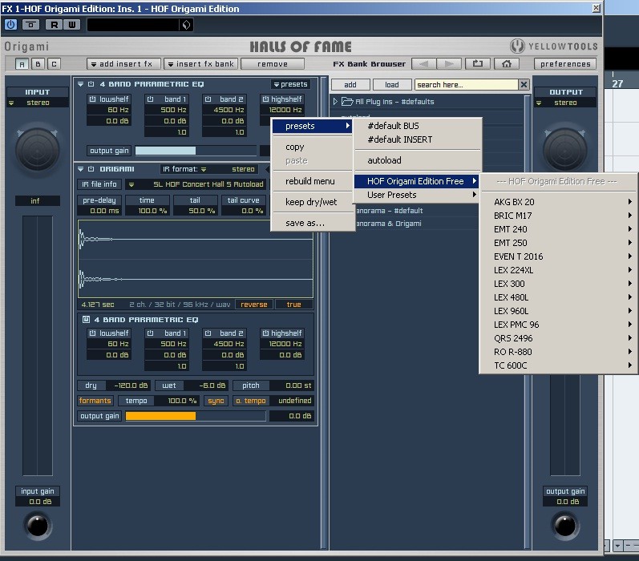The width and height of the screenshot is (639, 561).
Task: Select copy in context menu
Action: click(x=313, y=147)
